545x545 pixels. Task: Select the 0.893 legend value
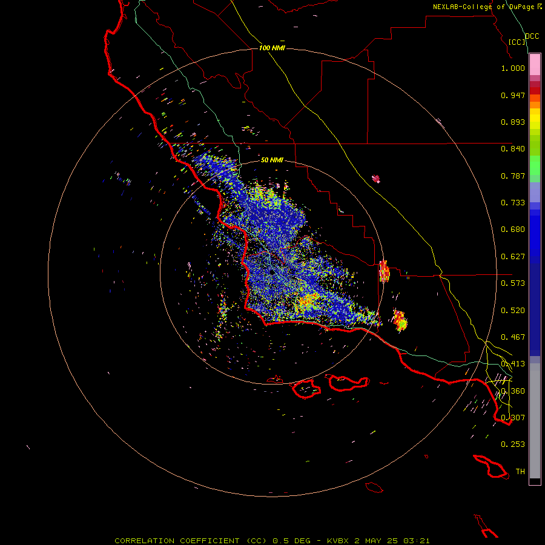513,122
